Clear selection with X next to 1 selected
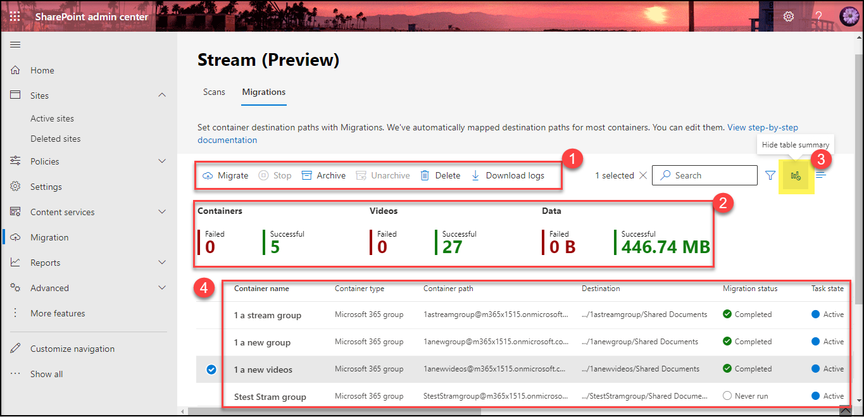Screen dimensions: 864x417 pyautogui.click(x=643, y=175)
